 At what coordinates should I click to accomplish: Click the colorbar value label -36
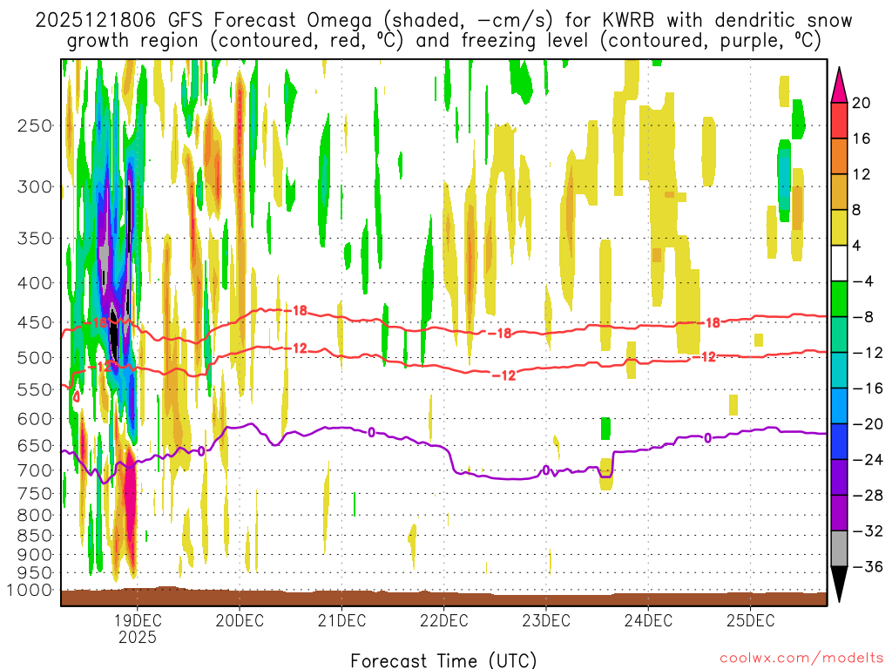click(868, 566)
